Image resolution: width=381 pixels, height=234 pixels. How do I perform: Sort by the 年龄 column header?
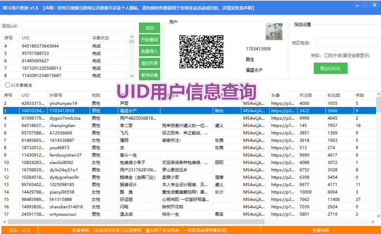coord(364,95)
